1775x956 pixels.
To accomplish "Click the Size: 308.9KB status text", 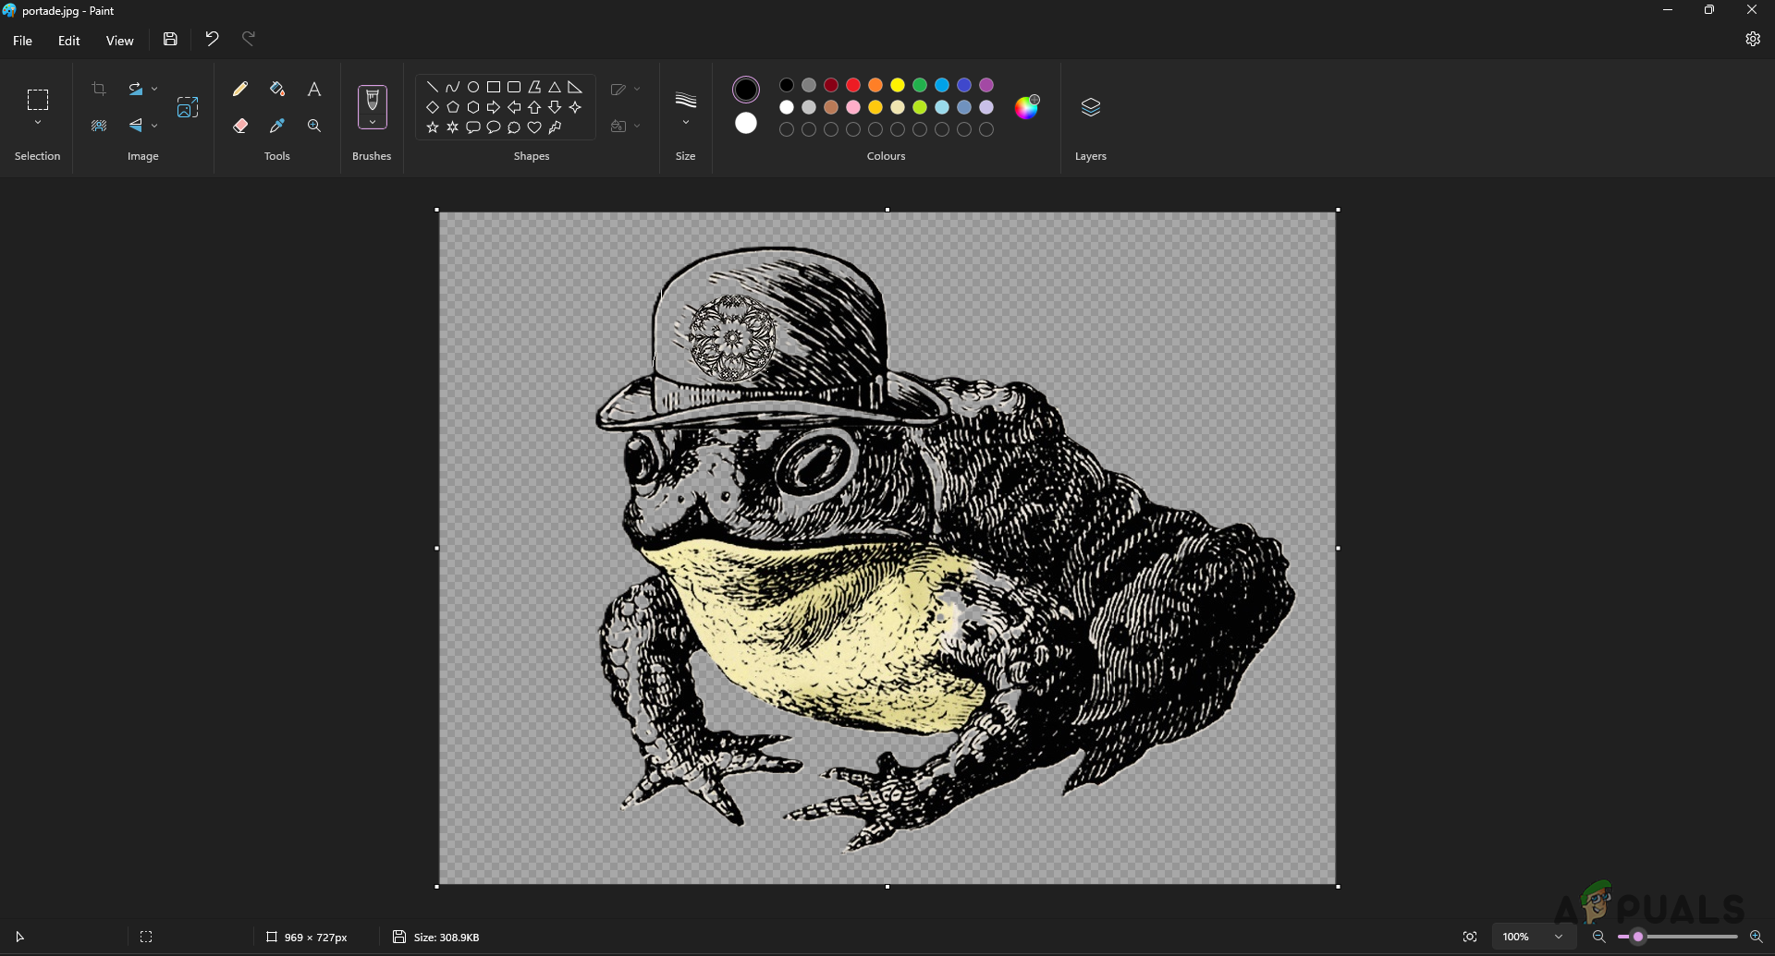I will tap(447, 938).
